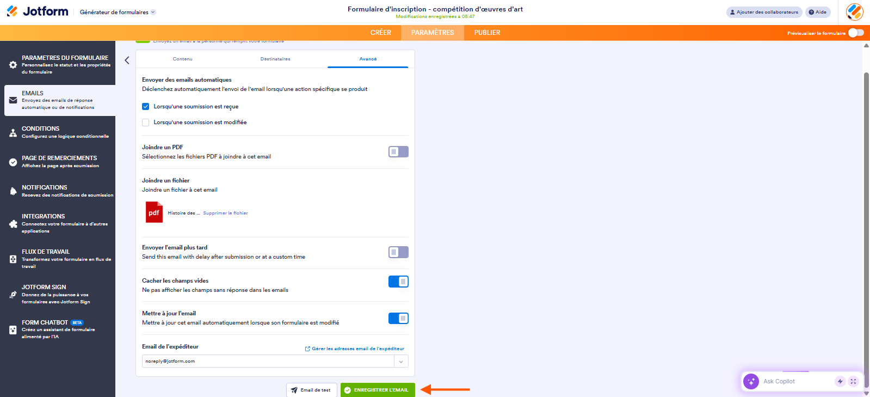Select the Avancé tab
870x397 pixels.
pyautogui.click(x=368, y=59)
